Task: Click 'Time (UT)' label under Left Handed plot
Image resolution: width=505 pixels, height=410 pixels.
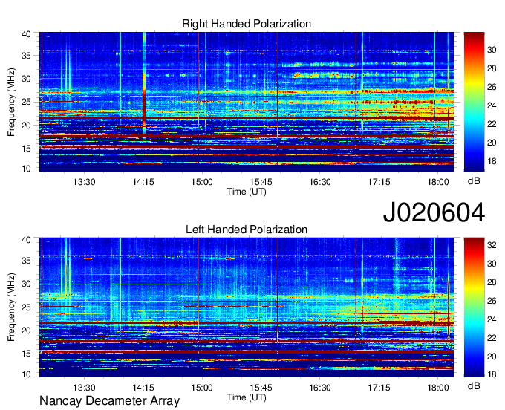Action: tap(247, 397)
